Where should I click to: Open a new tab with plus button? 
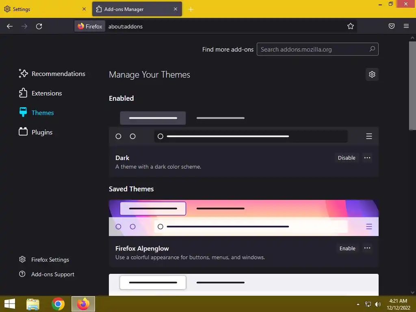[191, 9]
